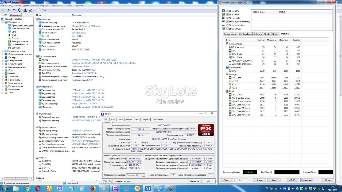Screen dimensions: 342x192
Task: Open World of Tanks from the taskbar
Action: 170,189
